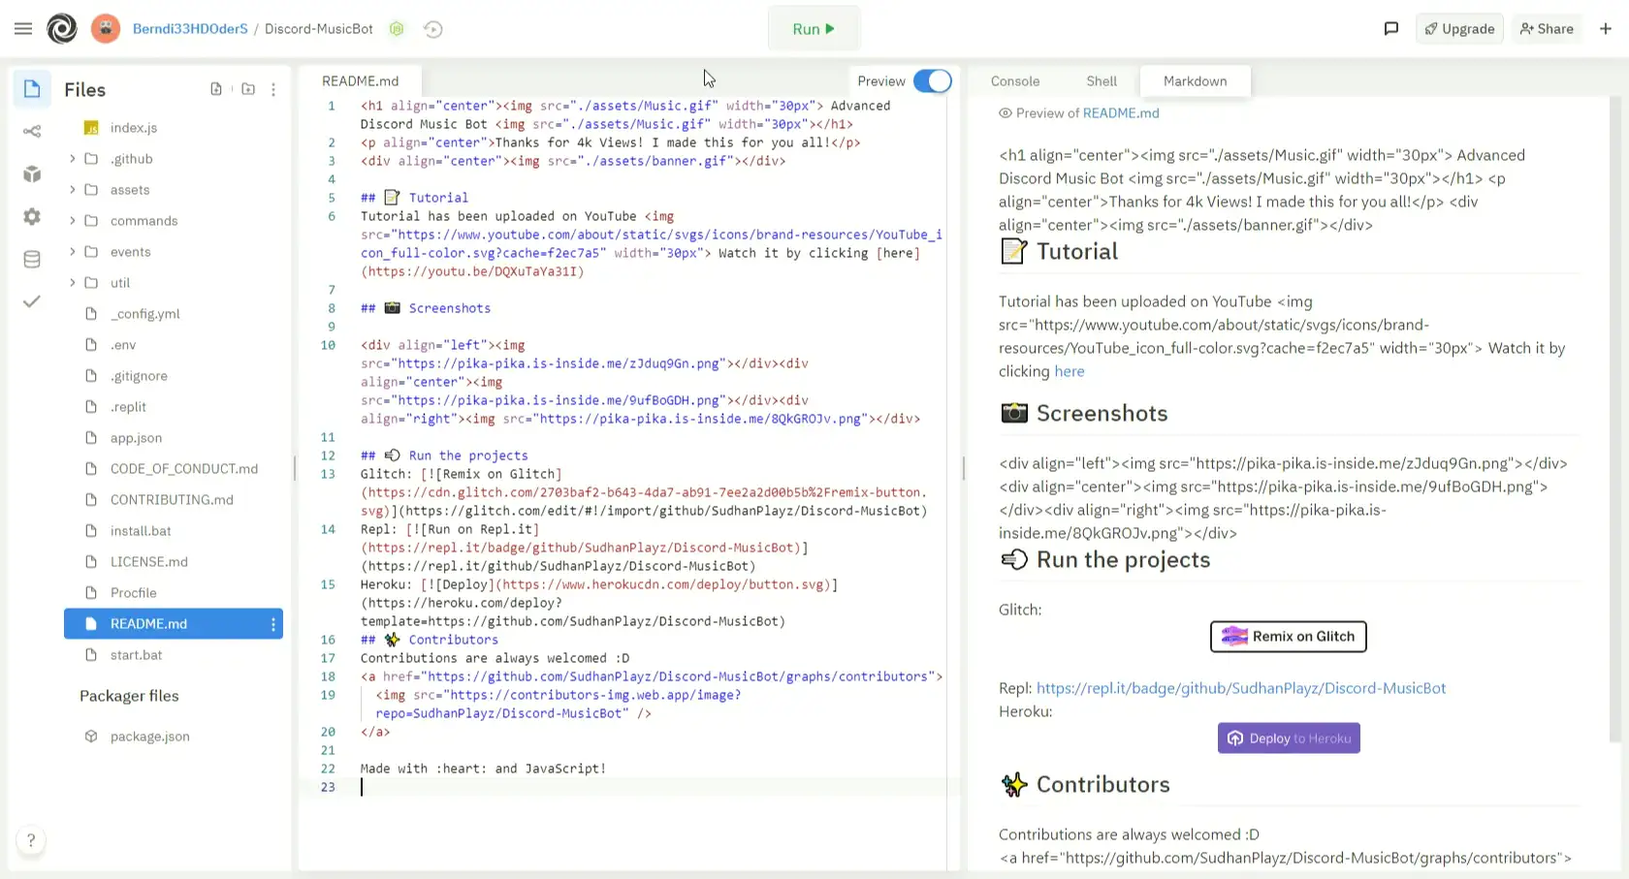
Task: Click the Share button
Action: (1547, 29)
